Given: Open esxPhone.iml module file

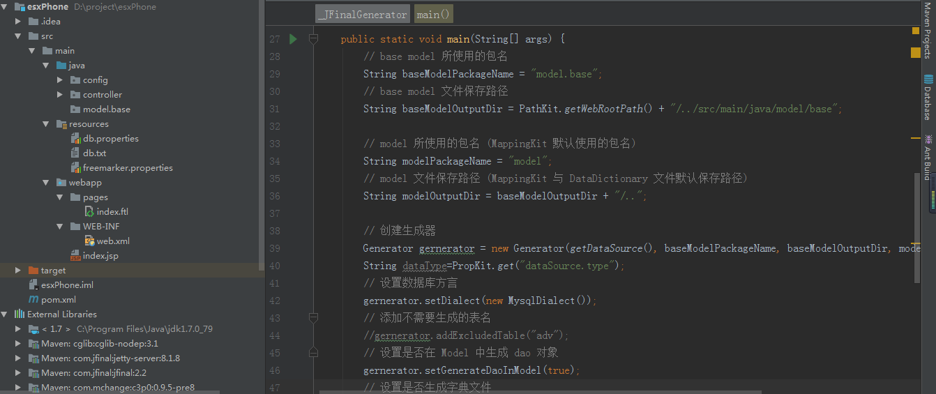Looking at the screenshot, I should click(67, 285).
